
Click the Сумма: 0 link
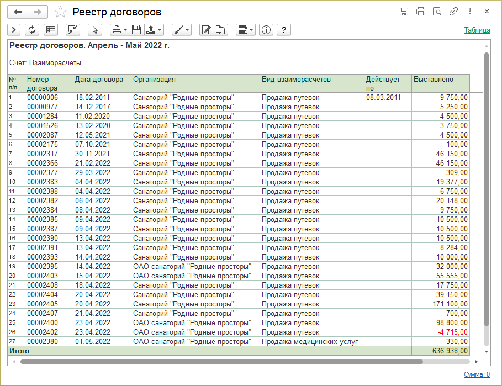click(477, 374)
